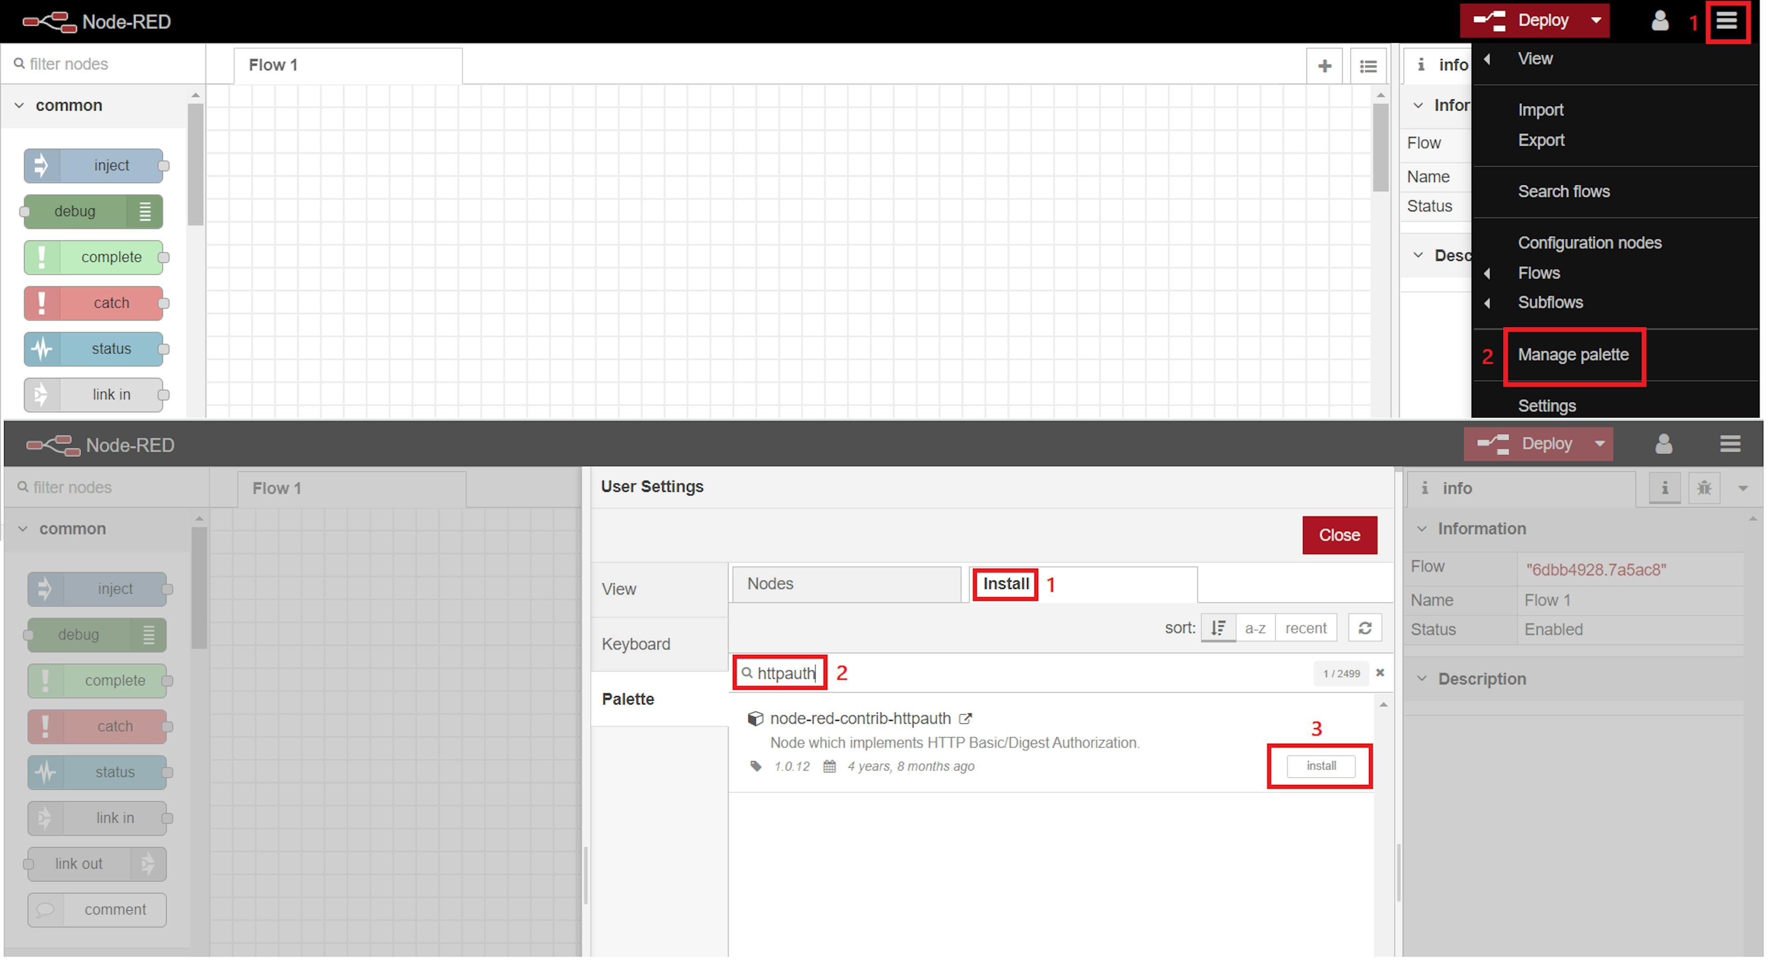The image size is (1771, 966).
Task: Switch to the Nodes tab in palette settings
Action: pyautogui.click(x=846, y=584)
